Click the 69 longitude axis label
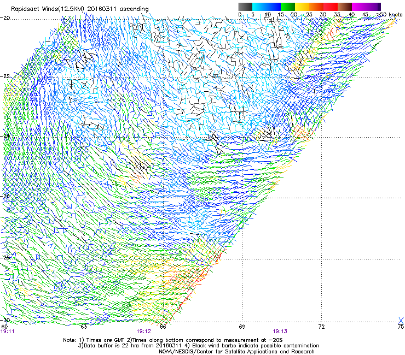 (x=242, y=327)
